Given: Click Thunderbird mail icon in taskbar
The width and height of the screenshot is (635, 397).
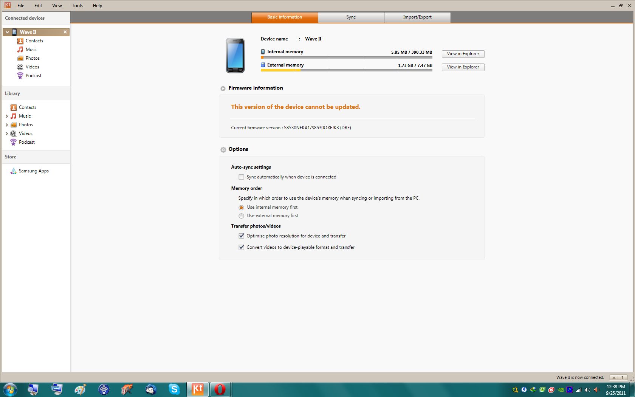Looking at the screenshot, I should click(x=151, y=389).
